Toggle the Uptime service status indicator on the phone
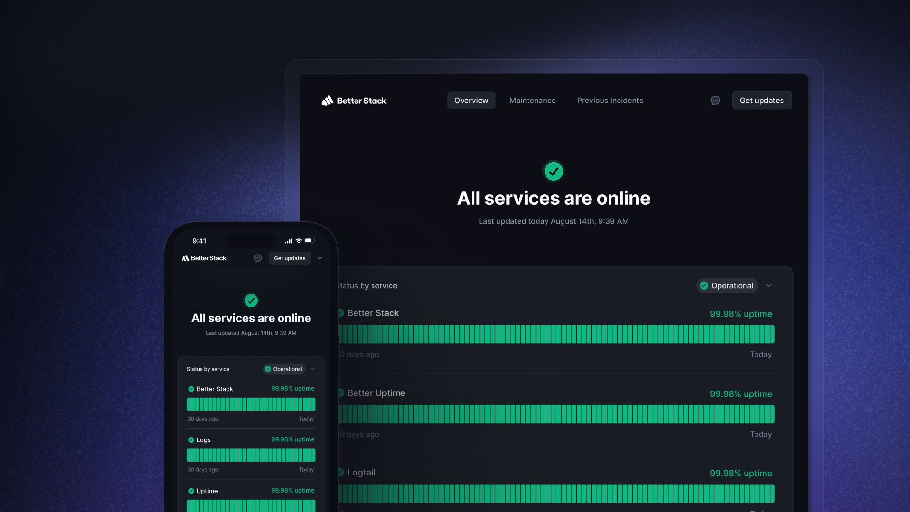The width and height of the screenshot is (910, 512). [x=191, y=491]
